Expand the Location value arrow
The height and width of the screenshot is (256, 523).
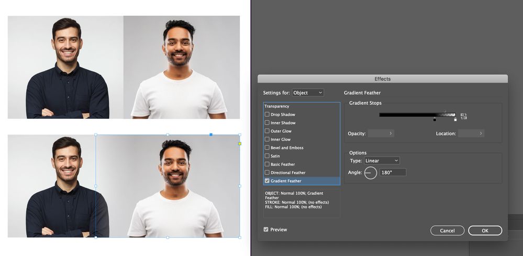pyautogui.click(x=481, y=133)
